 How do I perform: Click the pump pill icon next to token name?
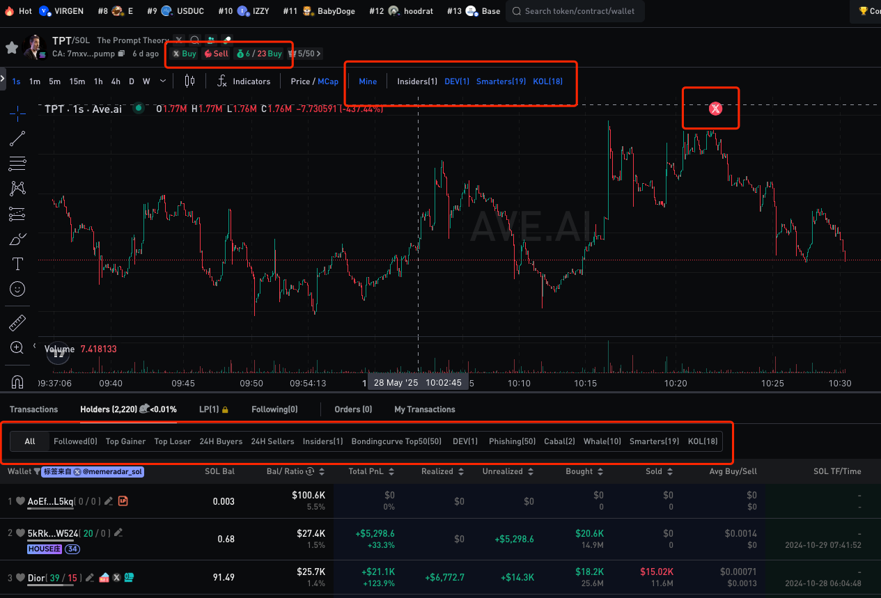pyautogui.click(x=226, y=40)
